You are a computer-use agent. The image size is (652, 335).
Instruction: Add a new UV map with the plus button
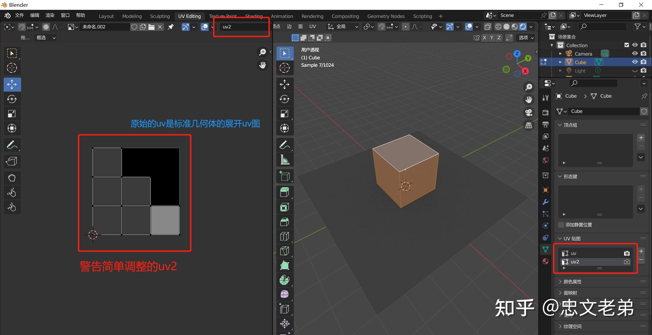(x=641, y=251)
